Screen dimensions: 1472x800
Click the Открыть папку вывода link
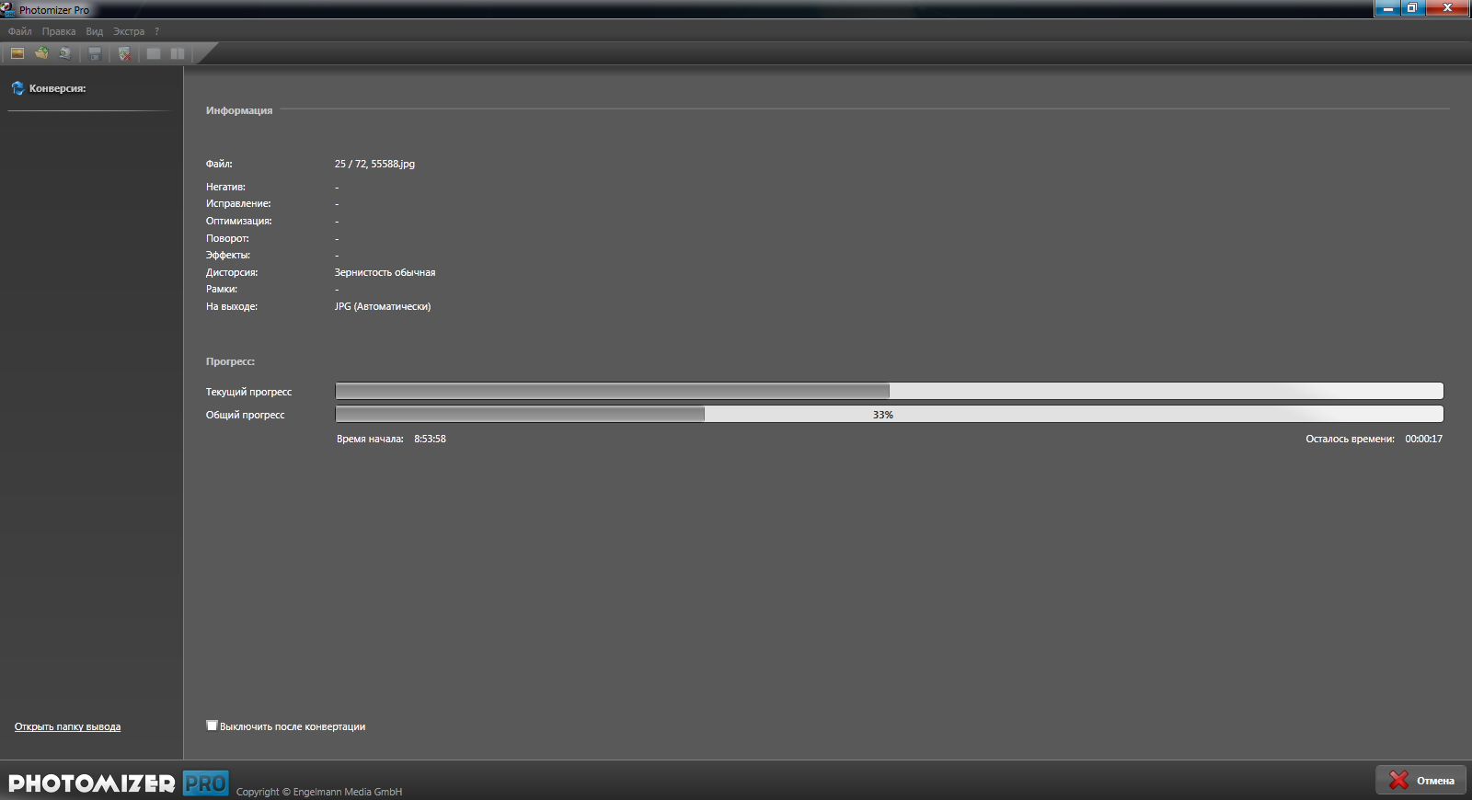67,726
